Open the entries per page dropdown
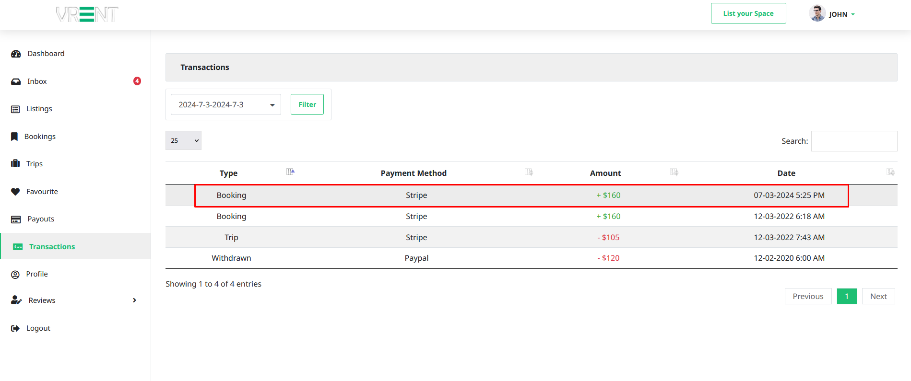The width and height of the screenshot is (911, 381). pyautogui.click(x=183, y=140)
